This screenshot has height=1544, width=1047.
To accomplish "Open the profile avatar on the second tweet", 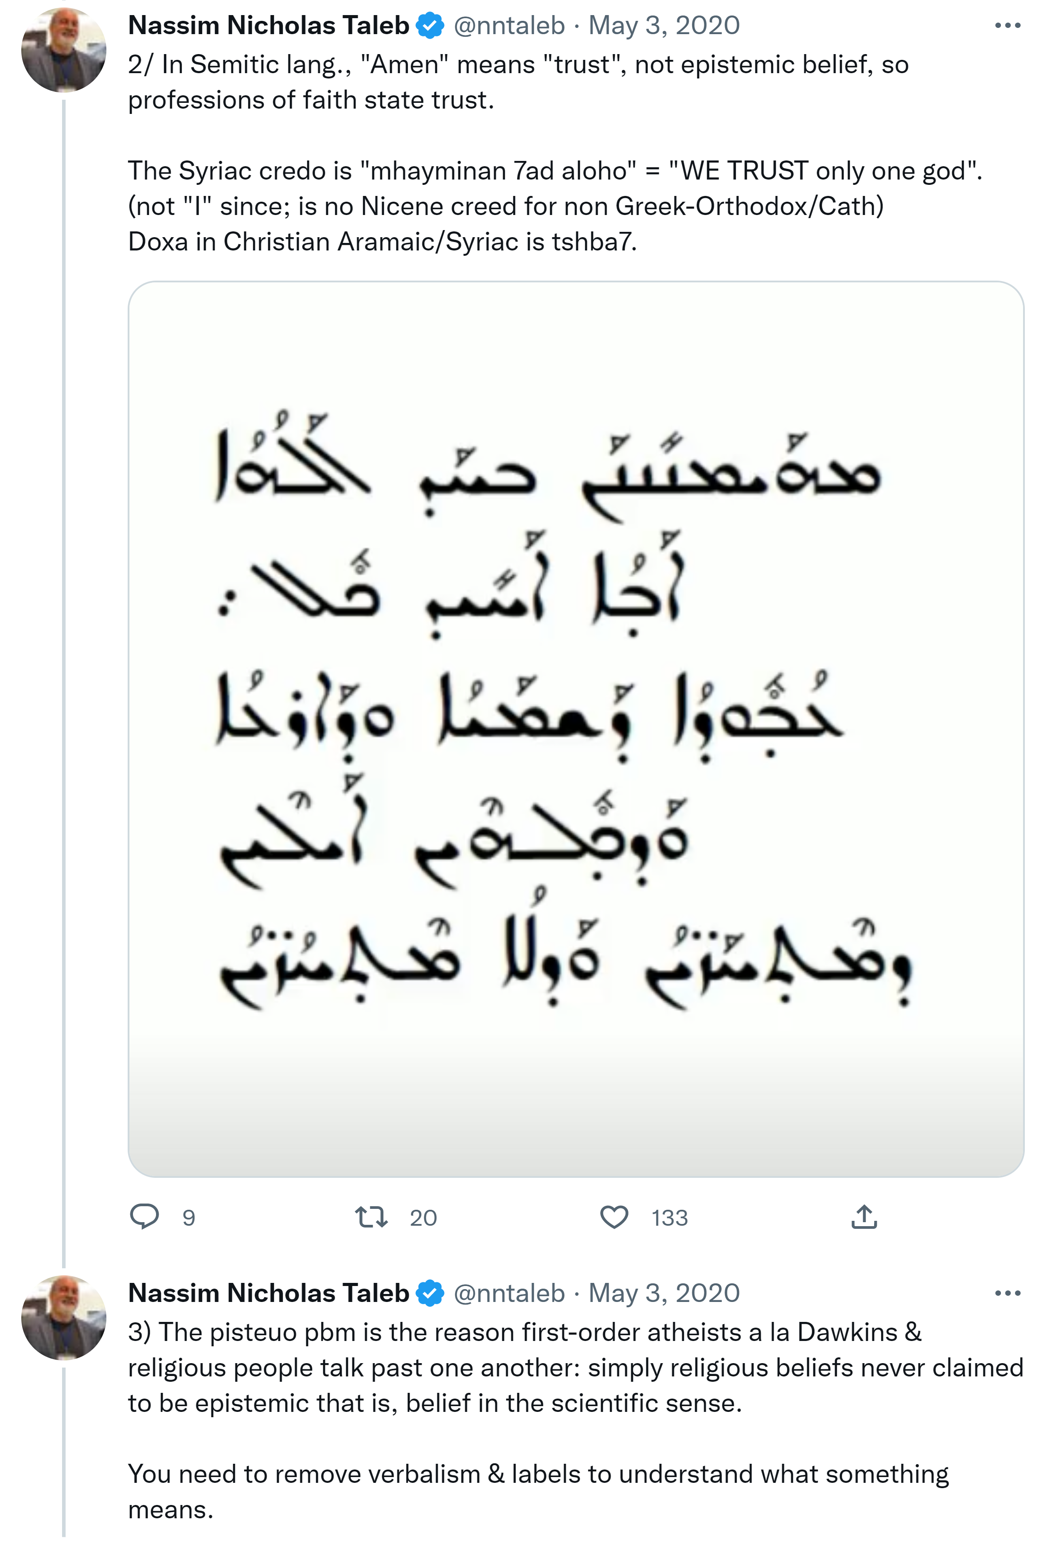I will click(64, 1317).
